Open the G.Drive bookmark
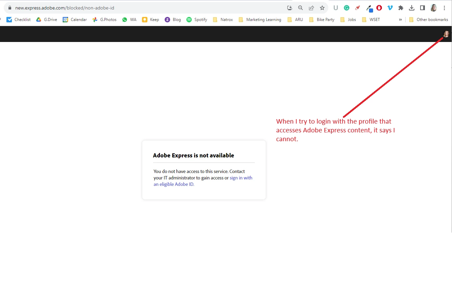This screenshot has width=452, height=282. (47, 20)
